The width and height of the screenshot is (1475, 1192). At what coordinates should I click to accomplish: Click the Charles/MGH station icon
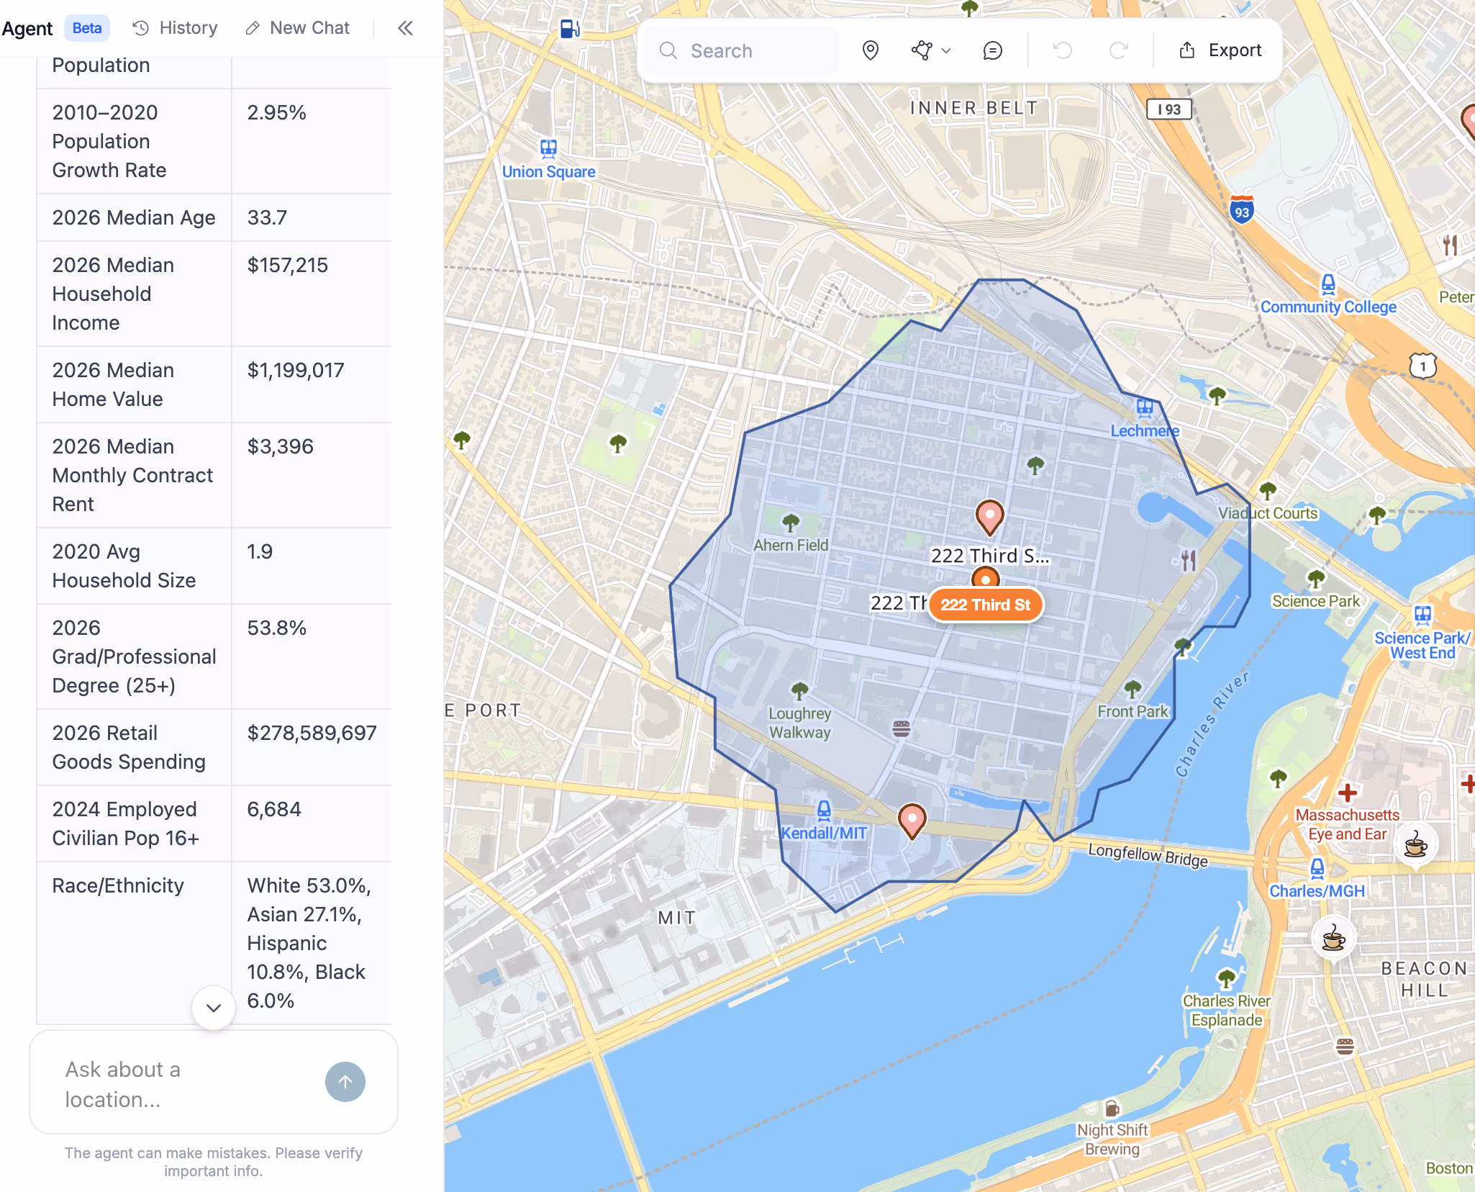coord(1317,869)
